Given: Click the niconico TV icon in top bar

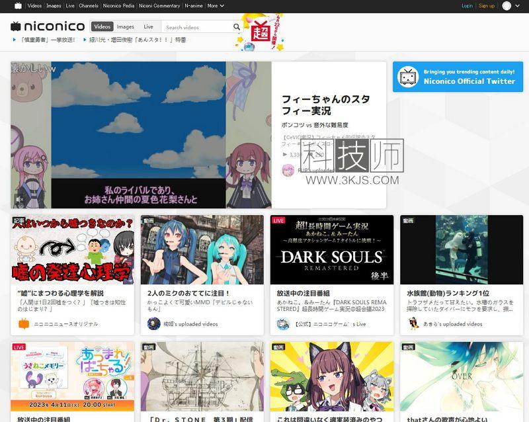Looking at the screenshot, I should pyautogui.click(x=19, y=6).
